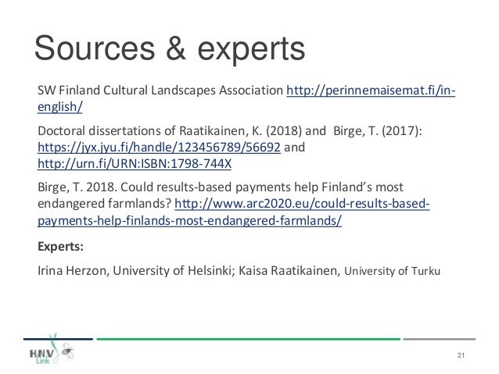Select the 'Sources & experts' slide title
This screenshot has height=374, width=499.
pos(167,49)
